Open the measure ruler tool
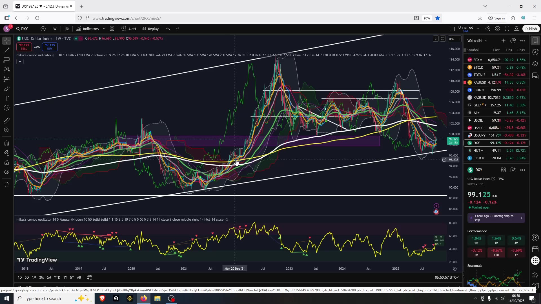Image resolution: width=541 pixels, height=304 pixels. [7, 121]
